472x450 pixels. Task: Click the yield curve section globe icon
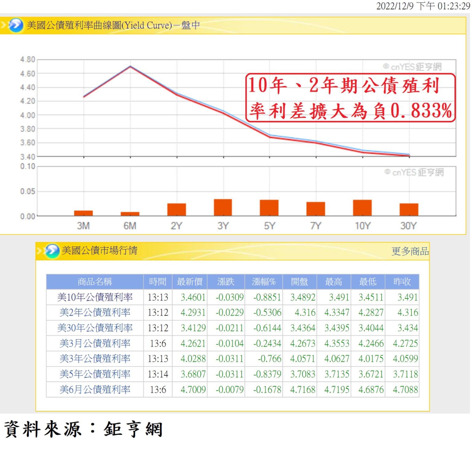coord(15,25)
